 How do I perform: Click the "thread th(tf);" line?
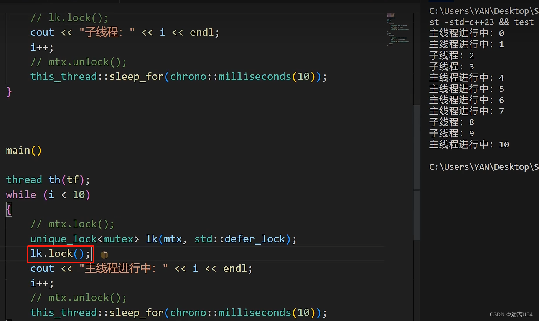(48, 180)
